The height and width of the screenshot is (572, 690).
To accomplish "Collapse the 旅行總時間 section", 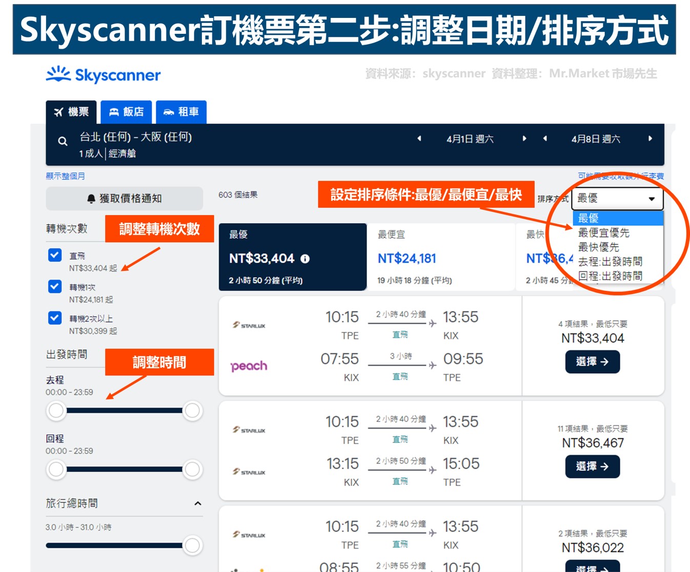I will 198,503.
